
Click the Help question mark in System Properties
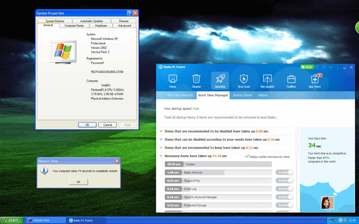click(130, 13)
